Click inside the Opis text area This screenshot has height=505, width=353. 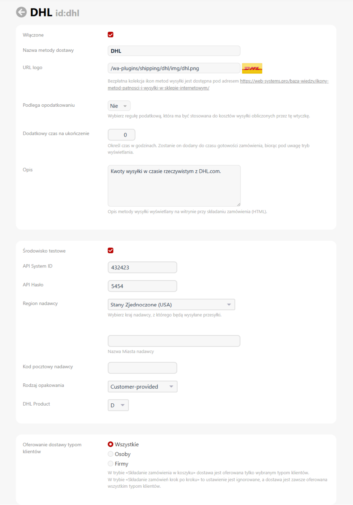(174, 186)
